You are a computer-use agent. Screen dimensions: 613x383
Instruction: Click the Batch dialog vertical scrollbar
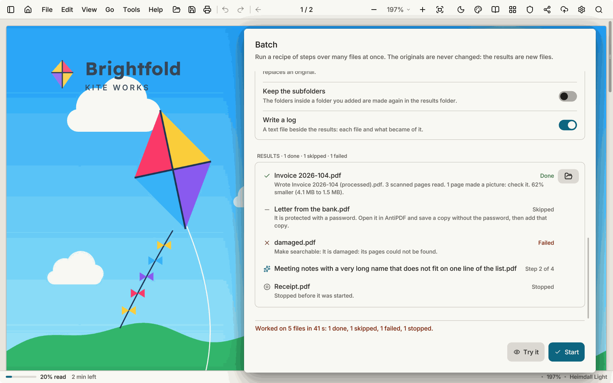(588, 278)
